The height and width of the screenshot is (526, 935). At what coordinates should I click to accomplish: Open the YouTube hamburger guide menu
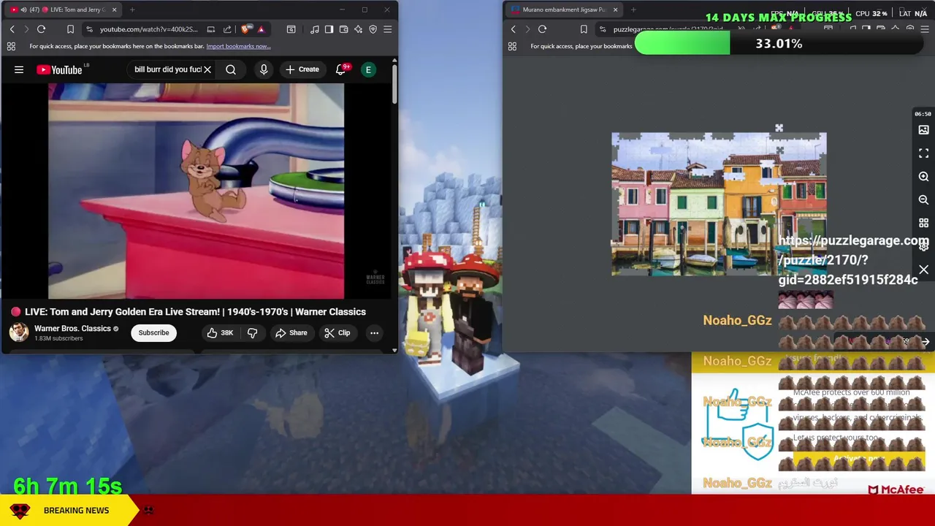tap(19, 69)
